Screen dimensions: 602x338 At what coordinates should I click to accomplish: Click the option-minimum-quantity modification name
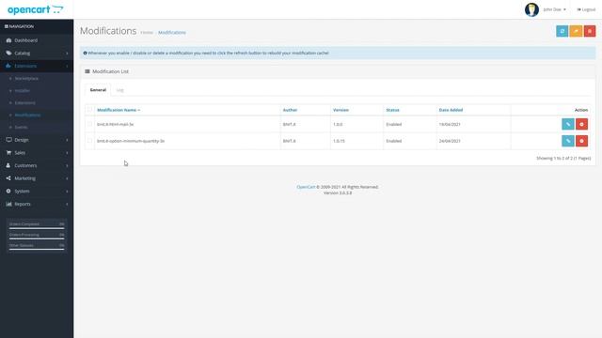click(x=131, y=141)
